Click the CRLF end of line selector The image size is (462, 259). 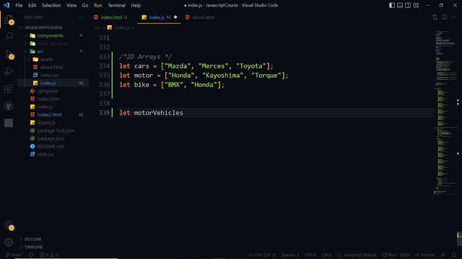tap(326, 255)
